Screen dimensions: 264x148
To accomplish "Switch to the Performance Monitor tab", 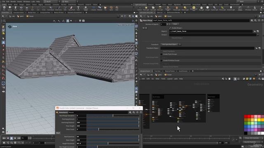I will pyautogui.click(x=173, y=13).
